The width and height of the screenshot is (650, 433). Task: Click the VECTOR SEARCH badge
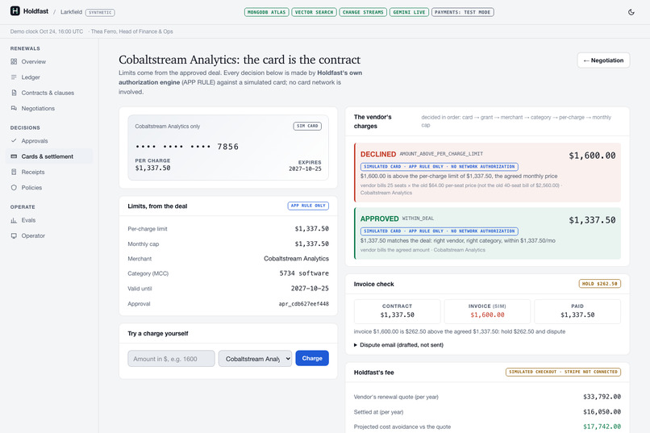314,12
